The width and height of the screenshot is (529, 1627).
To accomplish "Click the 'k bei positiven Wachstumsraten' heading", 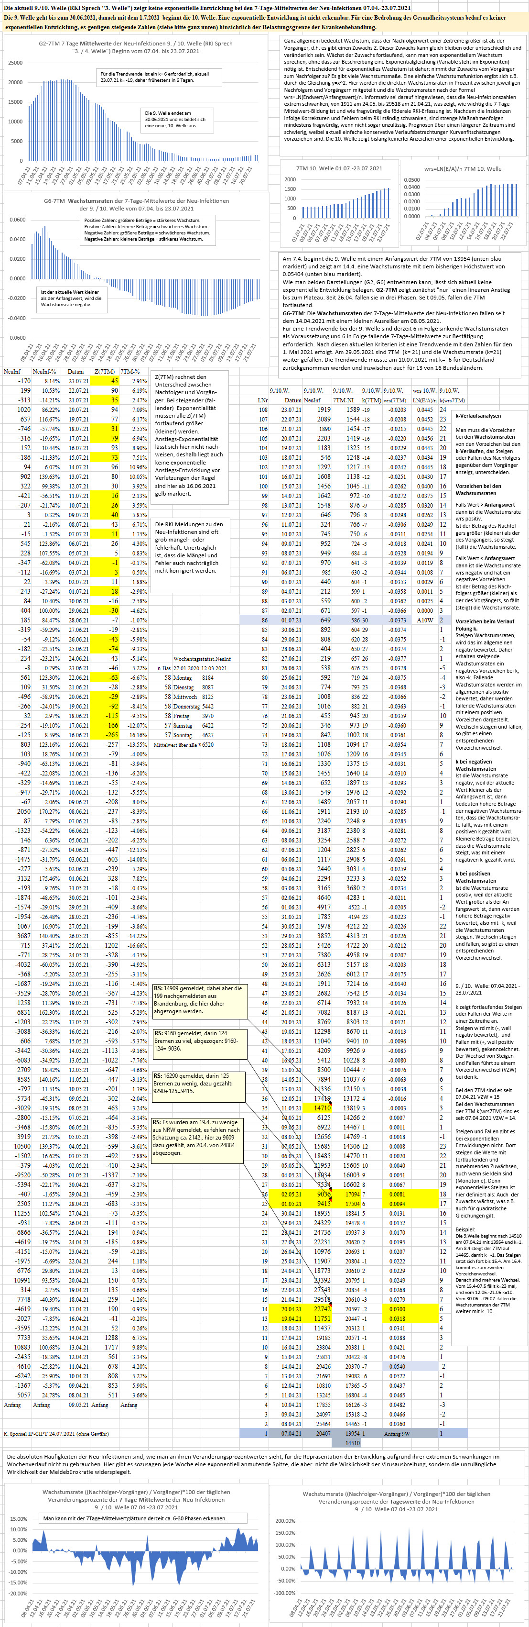I will pyautogui.click(x=474, y=877).
